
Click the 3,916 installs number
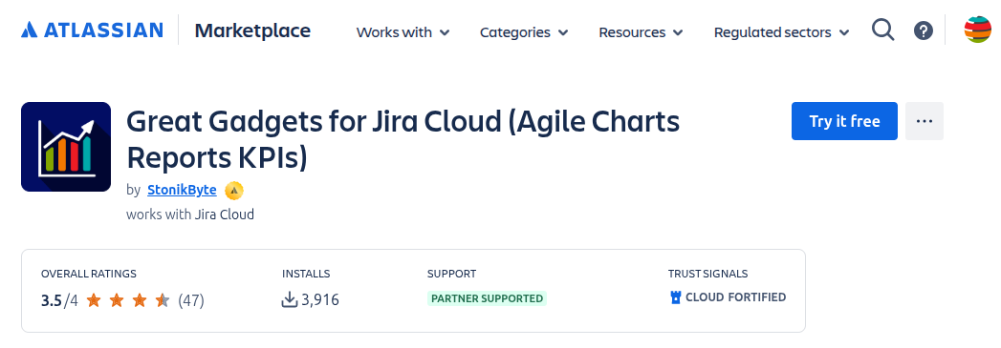tap(320, 299)
